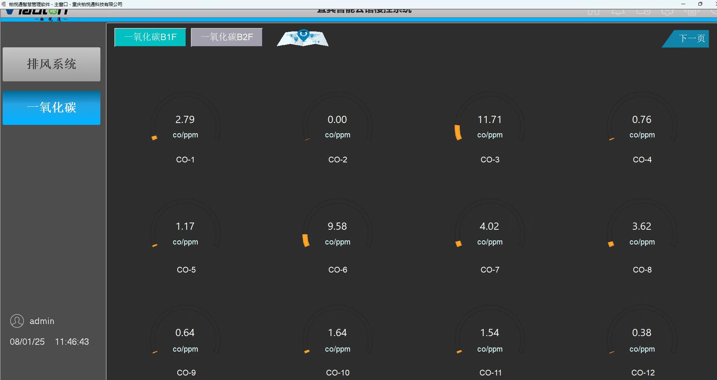The width and height of the screenshot is (717, 380).
Task: Open the home icon in top bar
Action: pyautogui.click(x=593, y=12)
